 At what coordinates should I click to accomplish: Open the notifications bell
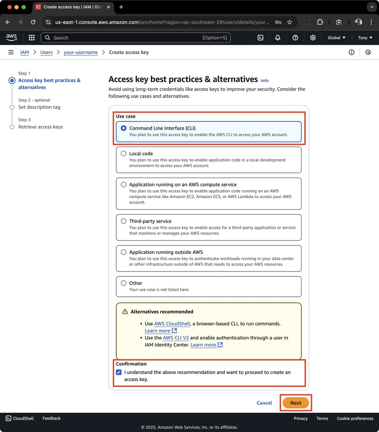[277, 38]
